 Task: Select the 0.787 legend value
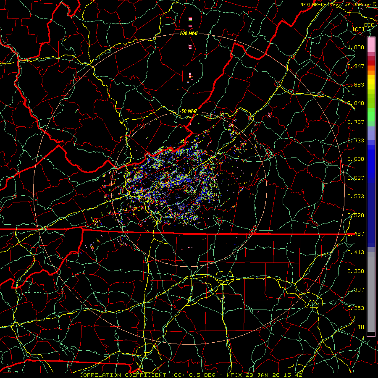[x=356, y=122]
